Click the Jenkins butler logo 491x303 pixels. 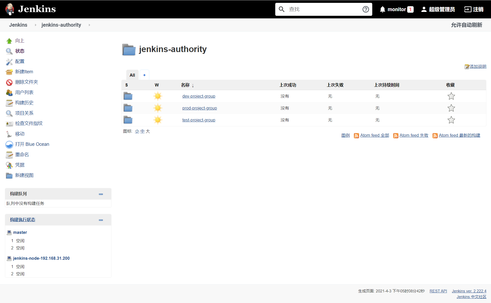[10, 9]
